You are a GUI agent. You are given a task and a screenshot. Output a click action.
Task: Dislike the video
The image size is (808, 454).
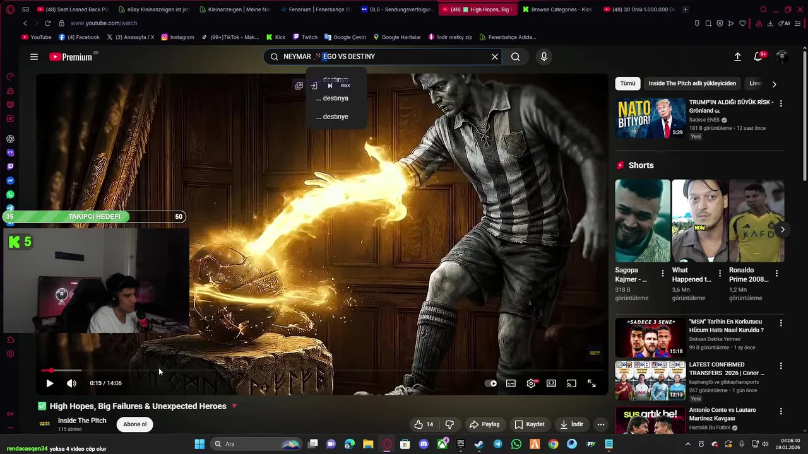[449, 424]
